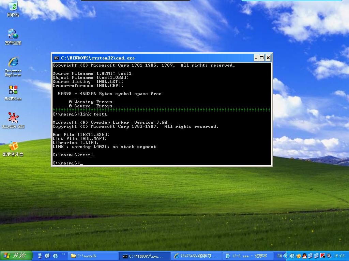Image resolution: width=349 pixels, height=261 pixels.
Task: Expand the quick launch overflow chevron
Action: tap(63, 254)
